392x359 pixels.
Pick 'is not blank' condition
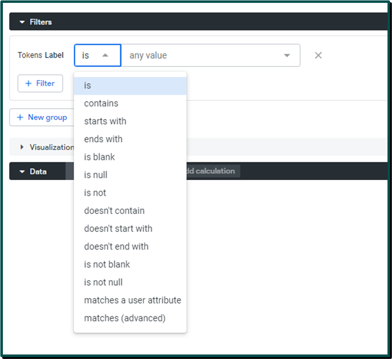107,264
